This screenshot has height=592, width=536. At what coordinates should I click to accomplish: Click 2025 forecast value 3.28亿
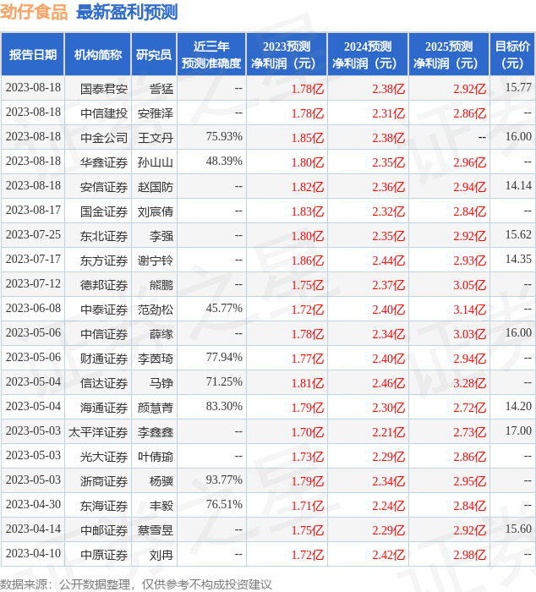(469, 383)
